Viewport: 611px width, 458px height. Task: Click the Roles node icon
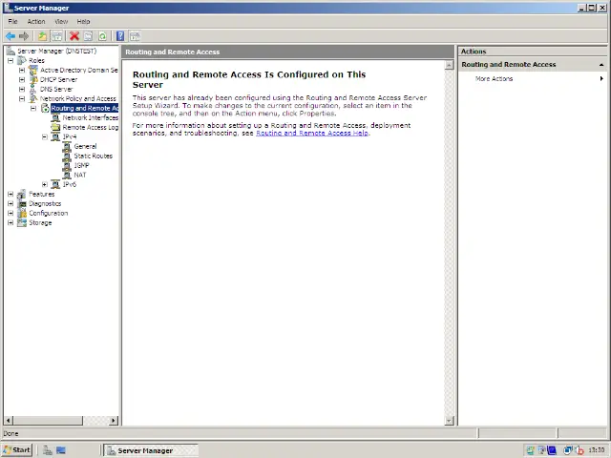pyautogui.click(x=22, y=60)
